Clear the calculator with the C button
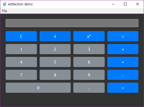Image resolution: width=144 pixels, height=107 pixels. [21, 36]
